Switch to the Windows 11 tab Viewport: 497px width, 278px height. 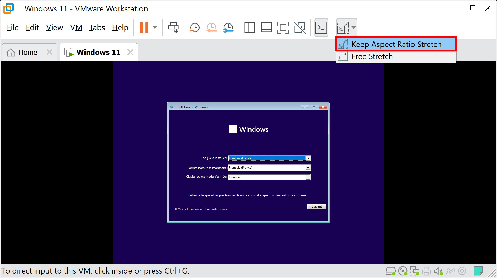pos(98,52)
